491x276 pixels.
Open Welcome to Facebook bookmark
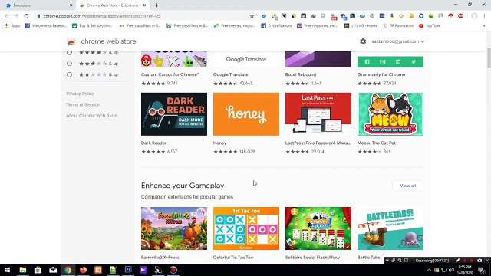click(46, 25)
